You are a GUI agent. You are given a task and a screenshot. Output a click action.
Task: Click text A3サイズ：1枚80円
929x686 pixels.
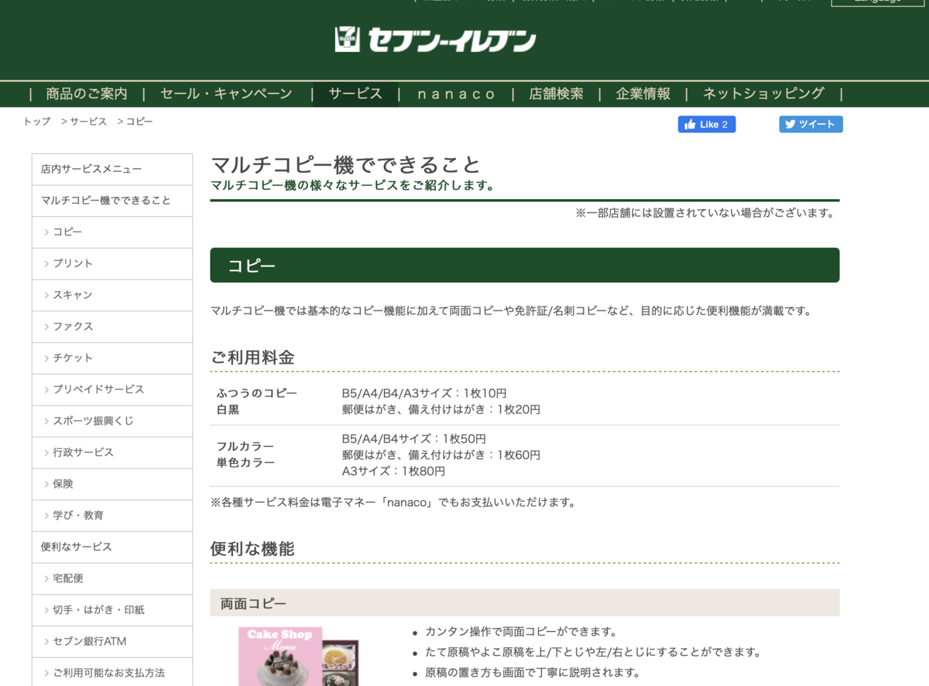(393, 471)
